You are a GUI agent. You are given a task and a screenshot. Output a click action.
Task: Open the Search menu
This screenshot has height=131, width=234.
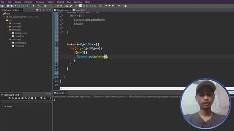click(x=51, y=2)
